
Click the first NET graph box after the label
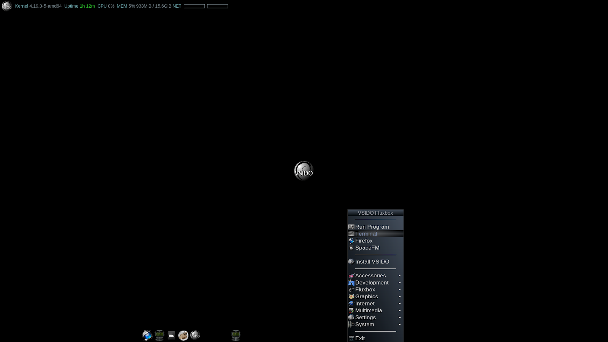tap(195, 6)
